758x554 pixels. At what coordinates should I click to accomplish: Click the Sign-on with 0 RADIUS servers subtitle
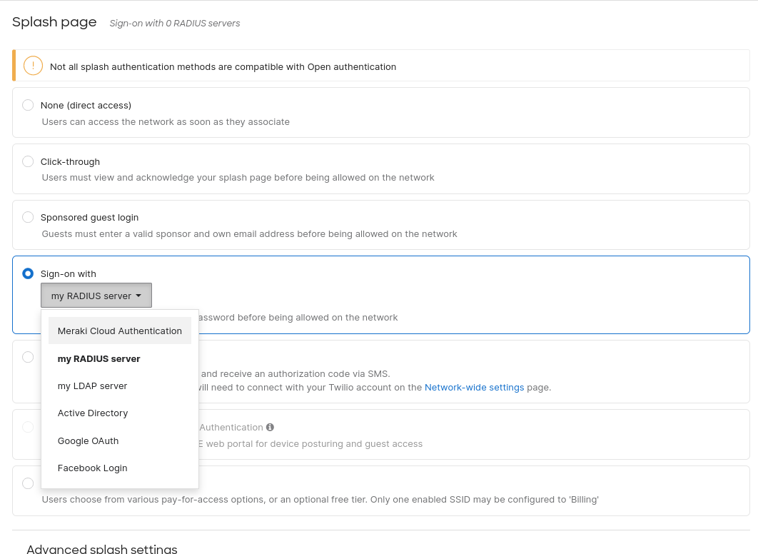coord(175,24)
